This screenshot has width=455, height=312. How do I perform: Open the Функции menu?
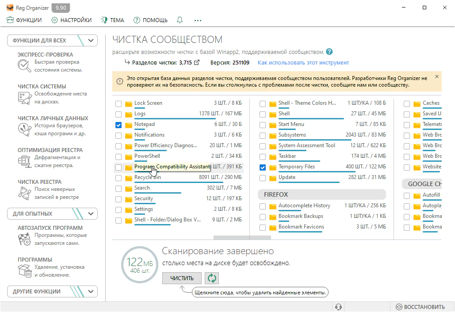pos(24,20)
